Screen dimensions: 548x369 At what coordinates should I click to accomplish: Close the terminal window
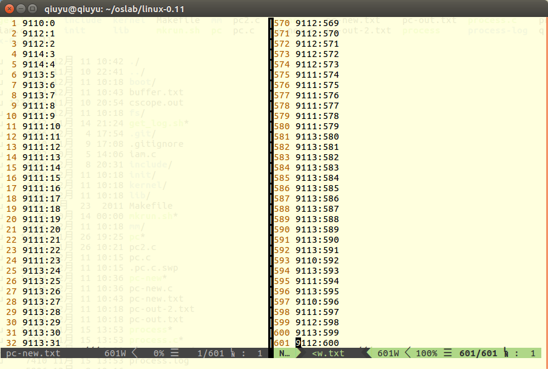click(8, 8)
